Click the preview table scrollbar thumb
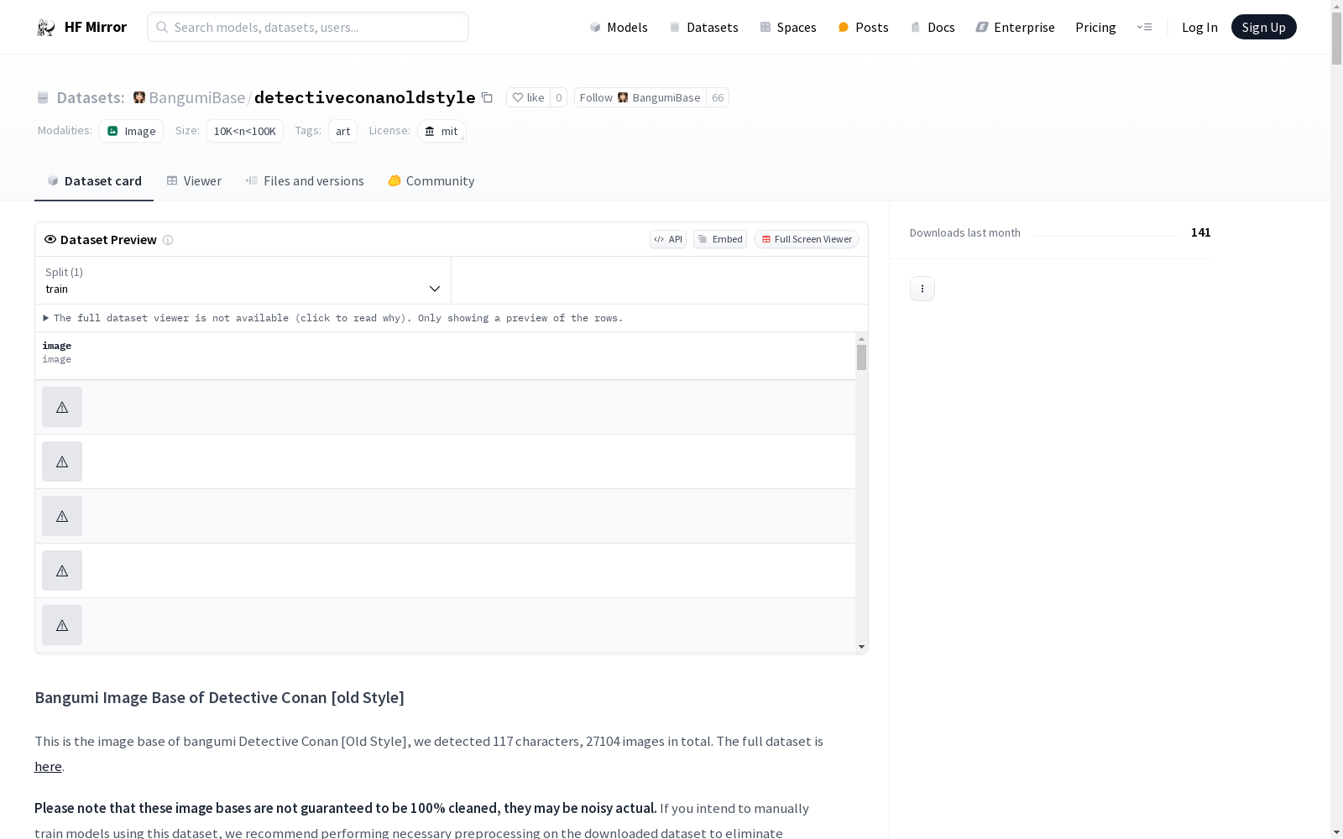 click(x=861, y=357)
